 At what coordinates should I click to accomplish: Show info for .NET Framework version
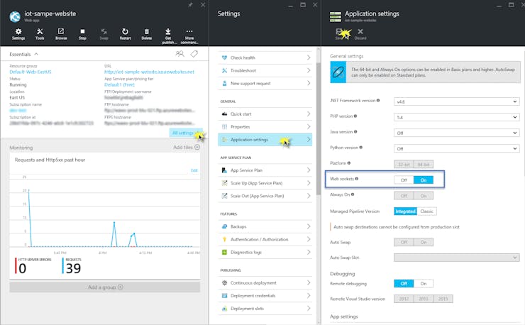click(x=378, y=100)
